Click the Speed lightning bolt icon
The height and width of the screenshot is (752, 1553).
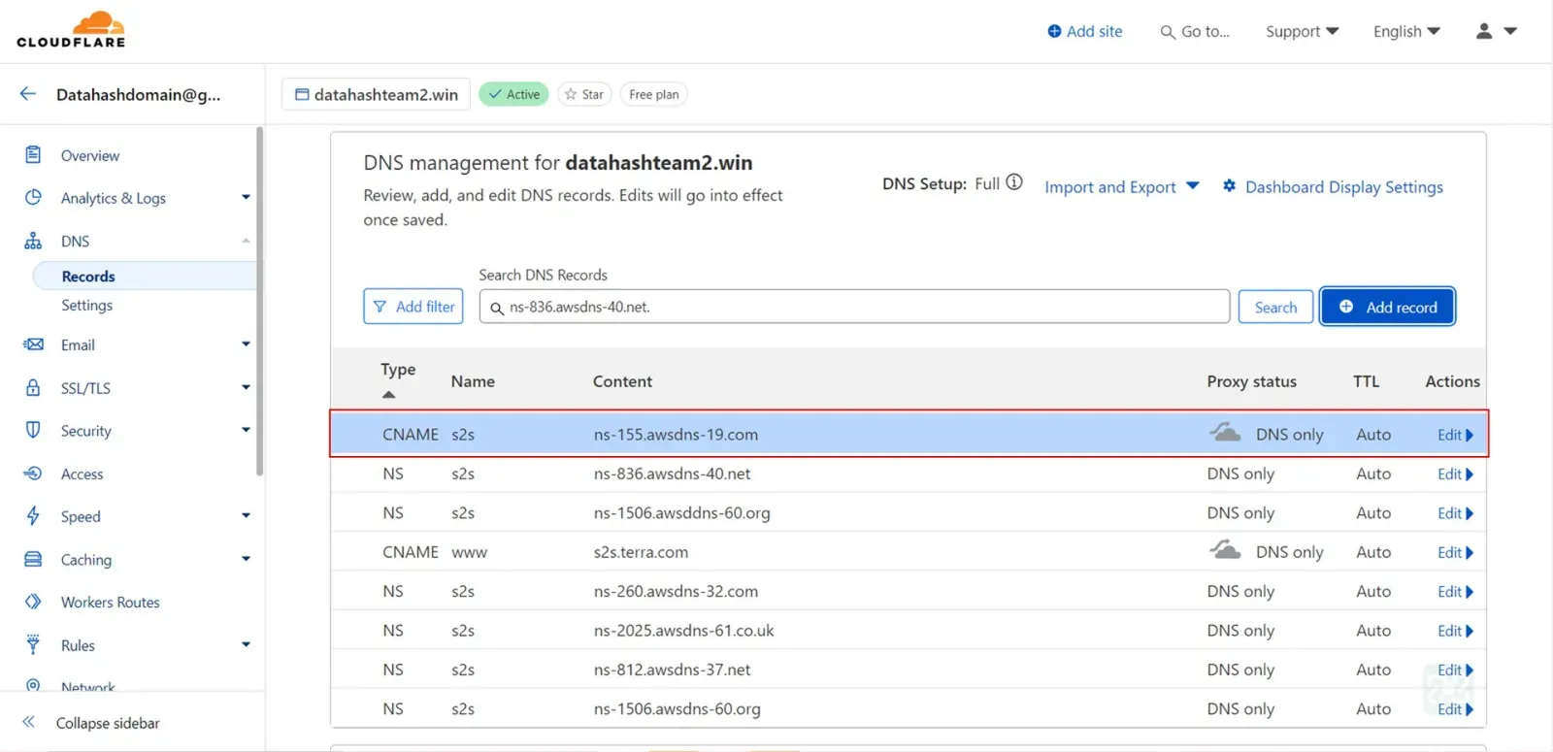point(33,516)
